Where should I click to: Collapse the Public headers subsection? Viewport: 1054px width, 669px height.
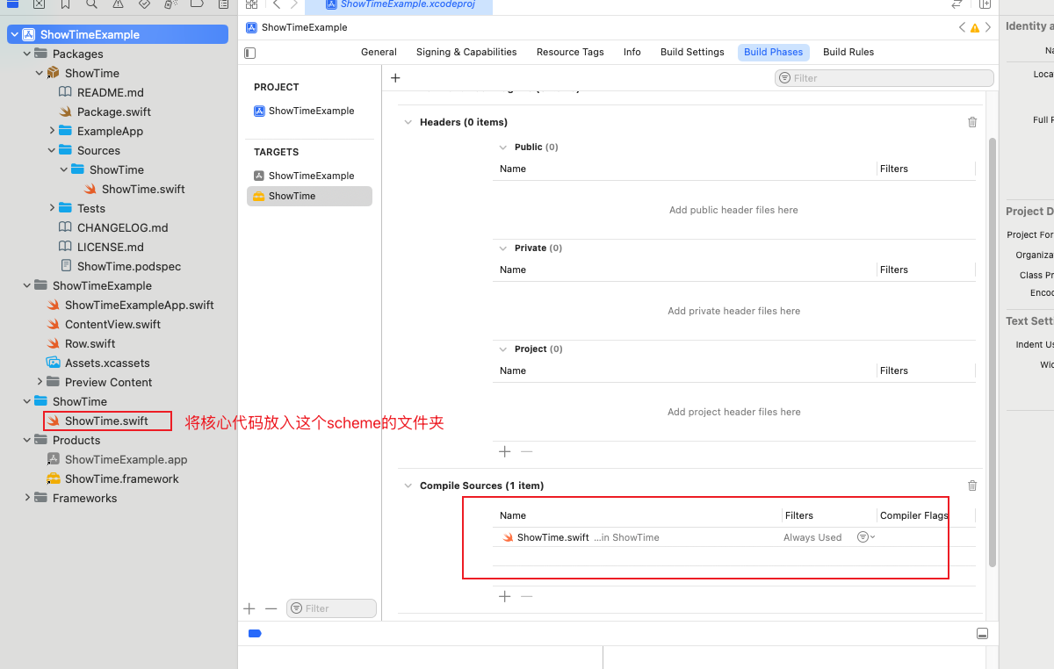click(x=503, y=147)
